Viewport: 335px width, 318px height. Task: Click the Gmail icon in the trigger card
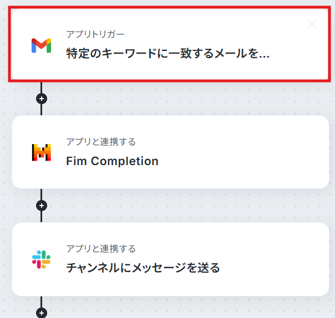point(41,45)
